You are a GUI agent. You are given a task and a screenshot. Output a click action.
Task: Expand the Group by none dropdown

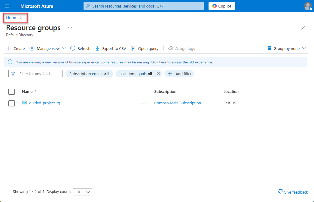click(286, 48)
